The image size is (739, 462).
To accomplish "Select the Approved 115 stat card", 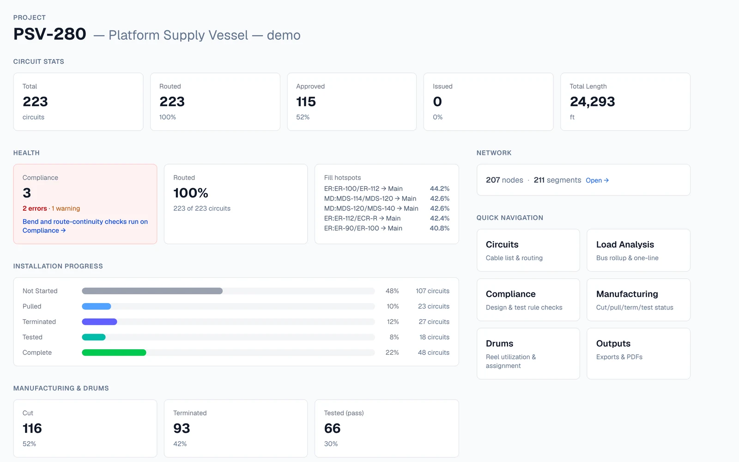I will [351, 102].
